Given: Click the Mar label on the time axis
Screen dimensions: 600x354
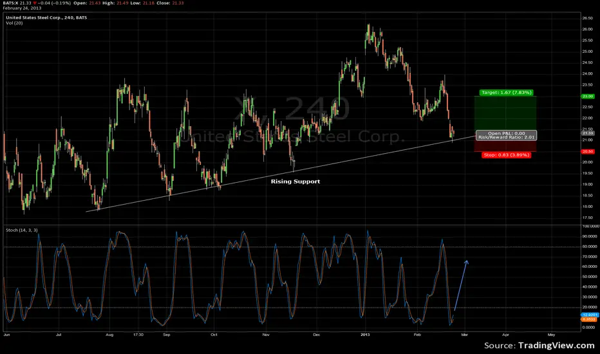Looking at the screenshot, I should tap(465, 335).
